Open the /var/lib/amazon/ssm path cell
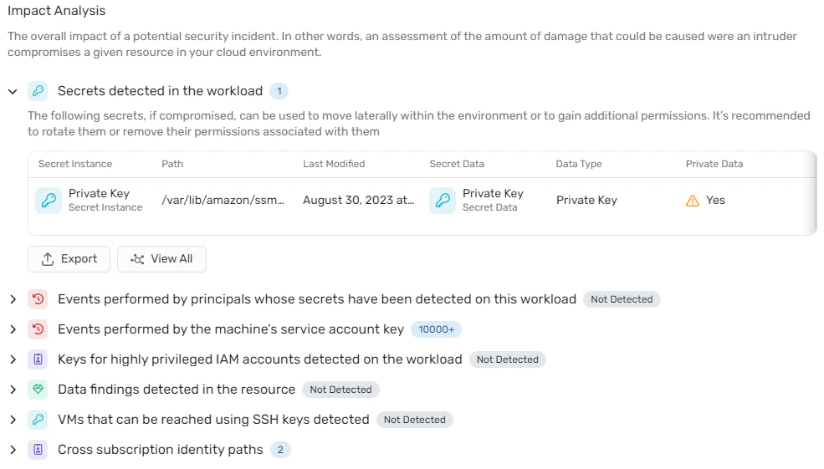The image size is (824, 469). [x=223, y=200]
